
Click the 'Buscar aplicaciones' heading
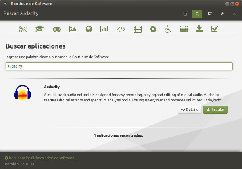(35, 46)
